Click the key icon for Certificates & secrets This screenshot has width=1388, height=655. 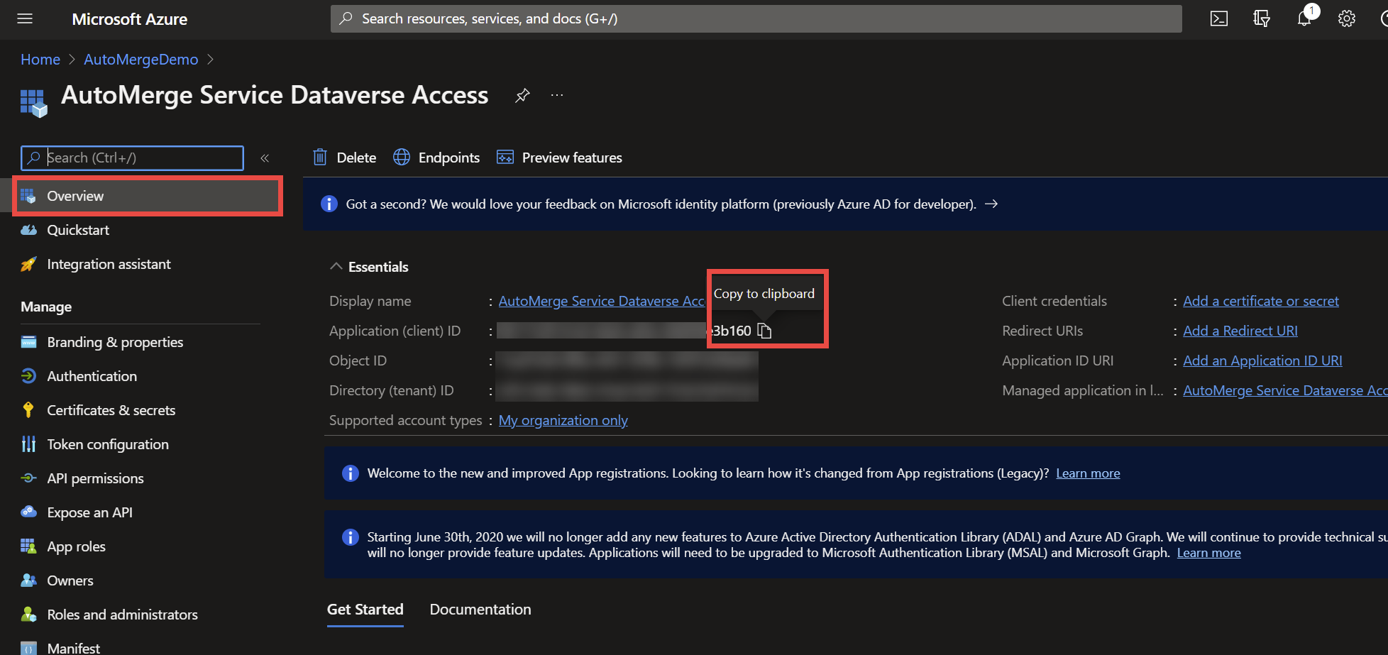28,410
